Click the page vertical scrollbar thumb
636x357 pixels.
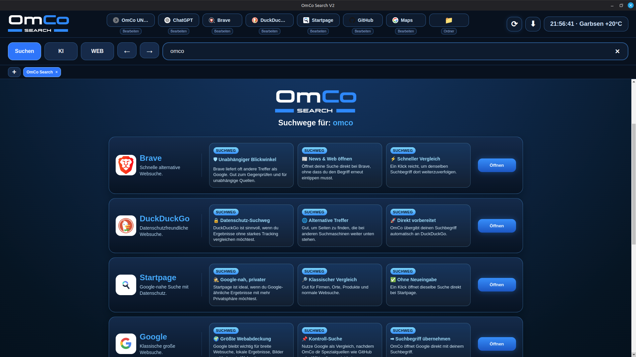(x=634, y=184)
